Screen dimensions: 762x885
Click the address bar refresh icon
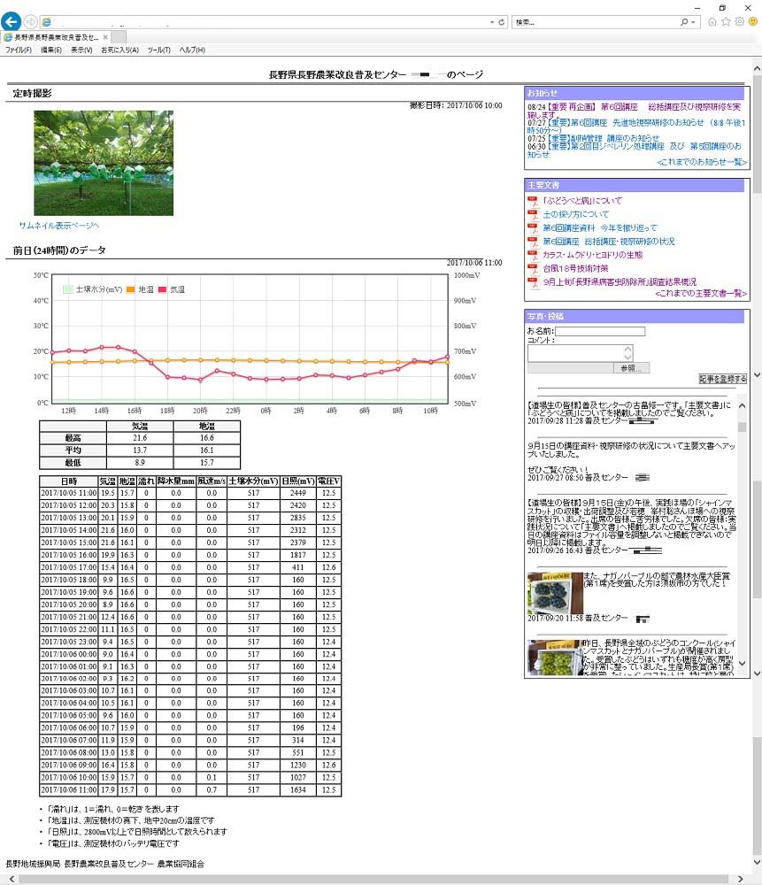point(501,22)
